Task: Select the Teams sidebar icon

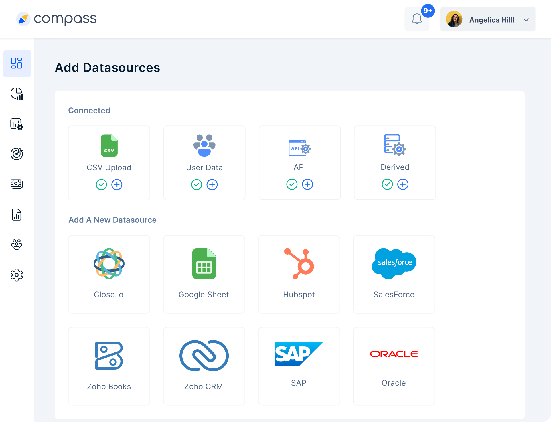Action: 17,245
